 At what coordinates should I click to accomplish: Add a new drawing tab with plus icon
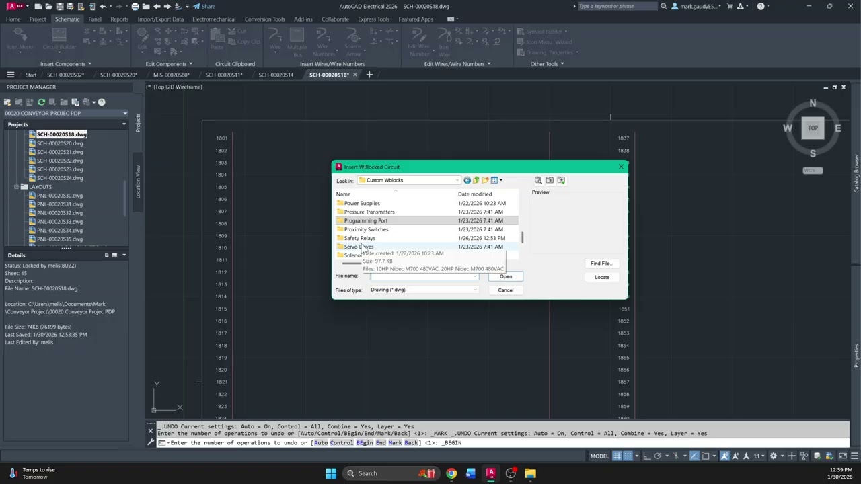369,75
